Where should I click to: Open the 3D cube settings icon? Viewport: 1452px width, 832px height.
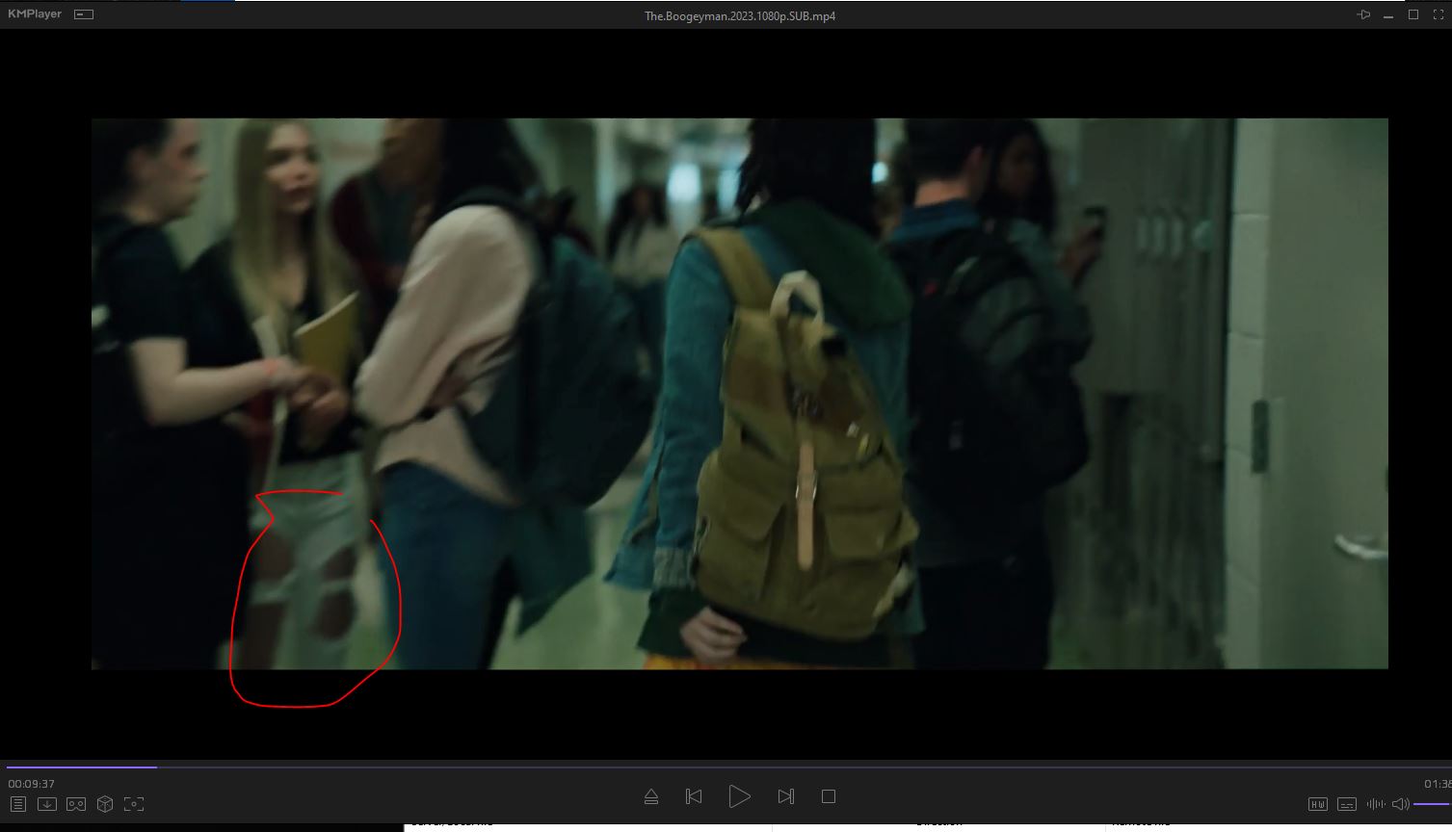pyautogui.click(x=105, y=804)
